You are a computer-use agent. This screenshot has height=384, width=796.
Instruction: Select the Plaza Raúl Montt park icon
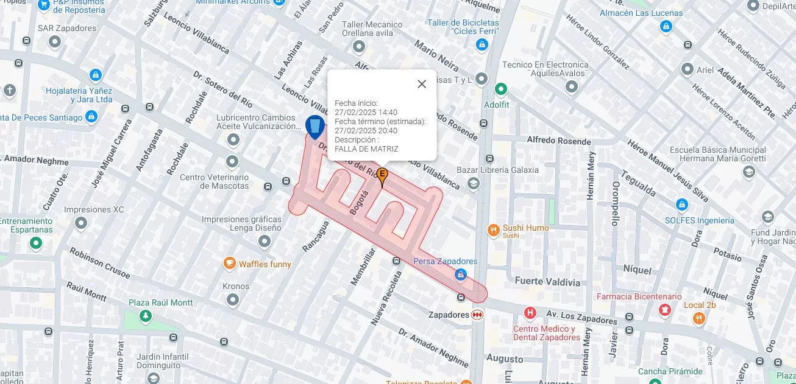145,315
